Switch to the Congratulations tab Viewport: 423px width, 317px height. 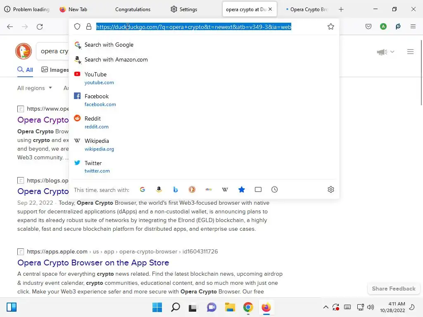pos(133,9)
